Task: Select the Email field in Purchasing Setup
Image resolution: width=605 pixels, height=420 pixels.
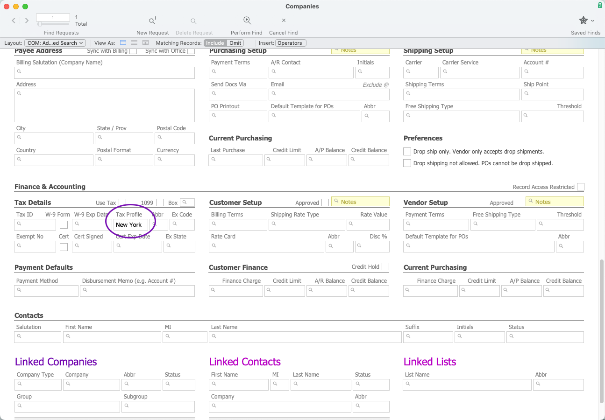Action: pyautogui.click(x=329, y=94)
